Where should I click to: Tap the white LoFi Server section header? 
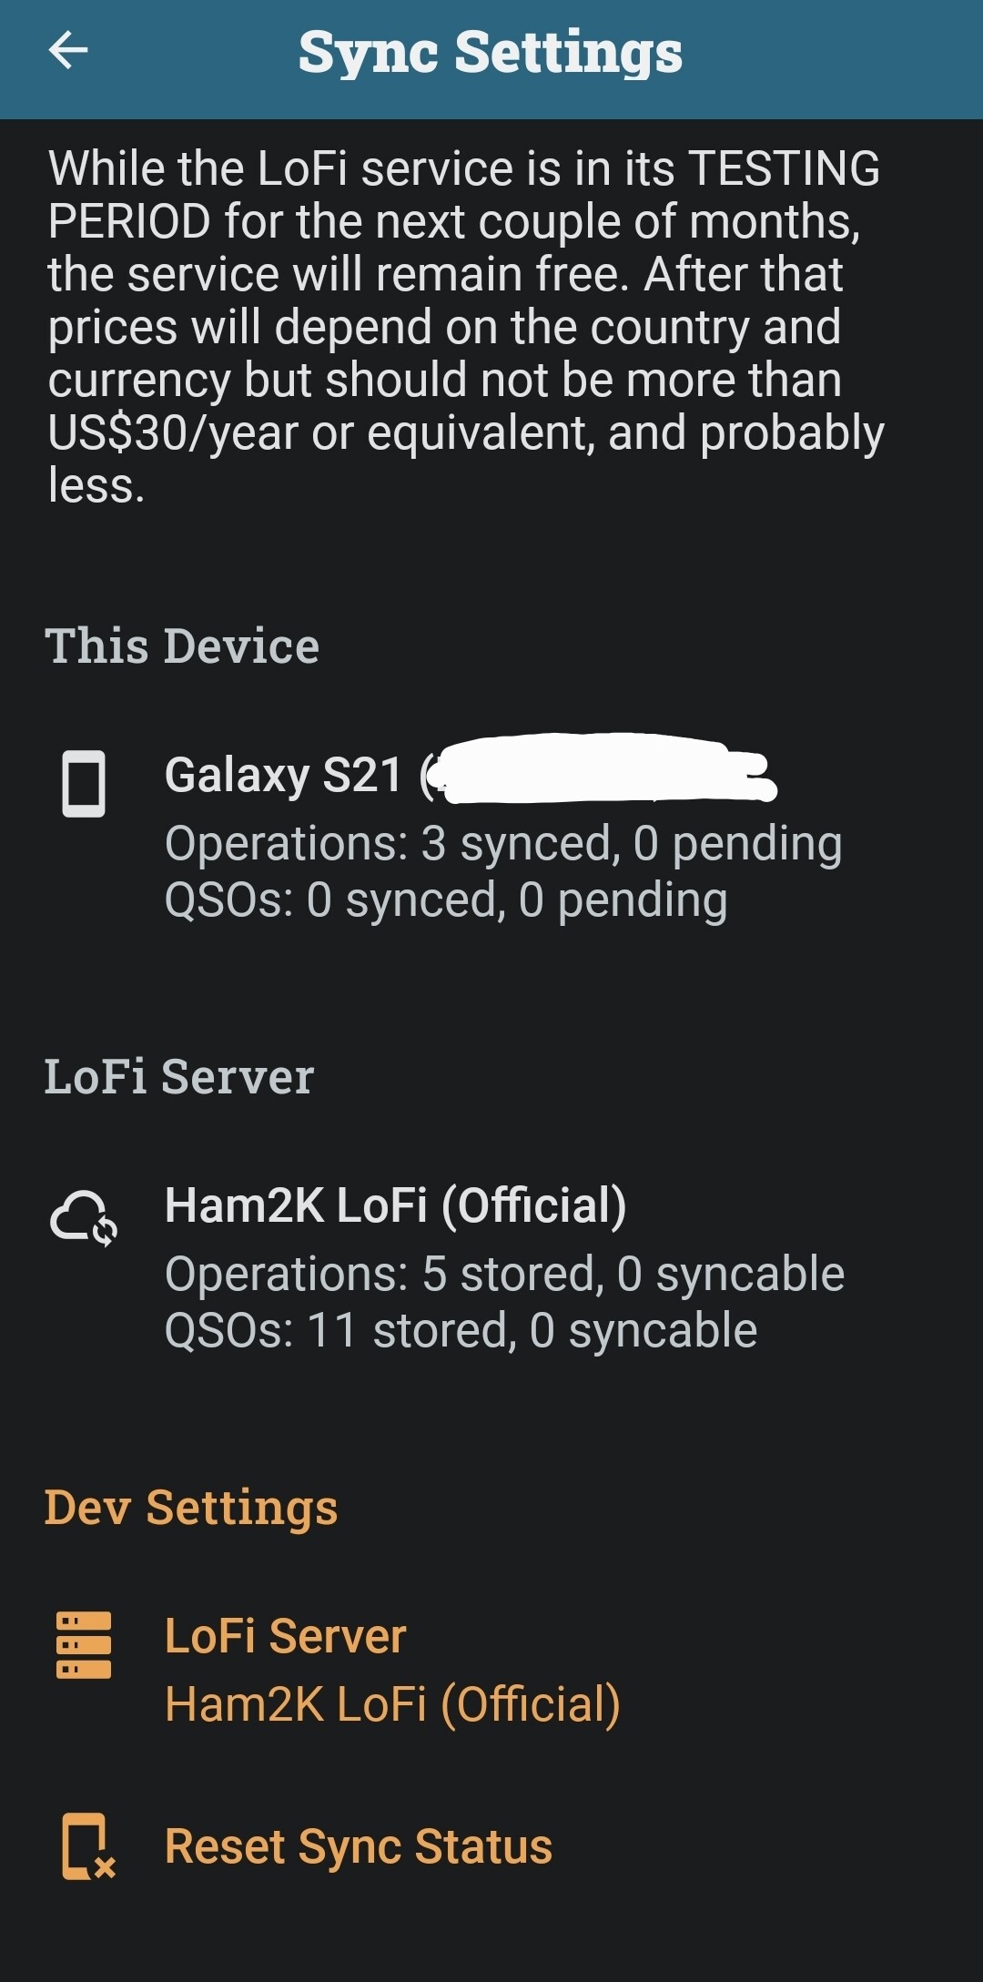179,1077
